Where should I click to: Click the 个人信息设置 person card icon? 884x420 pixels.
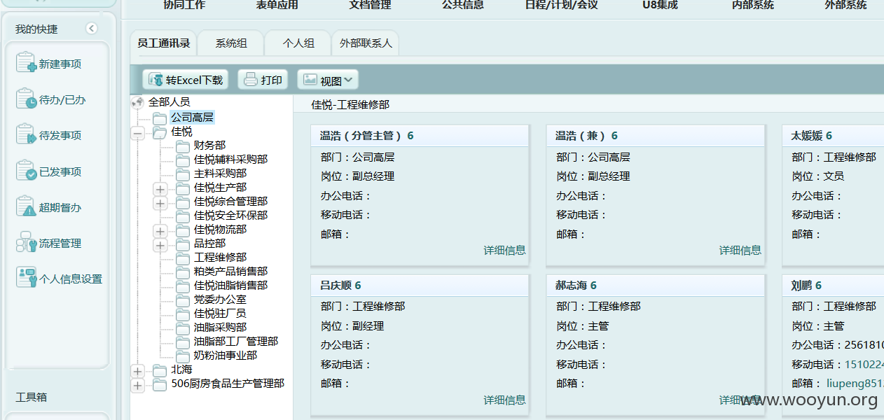coord(26,278)
